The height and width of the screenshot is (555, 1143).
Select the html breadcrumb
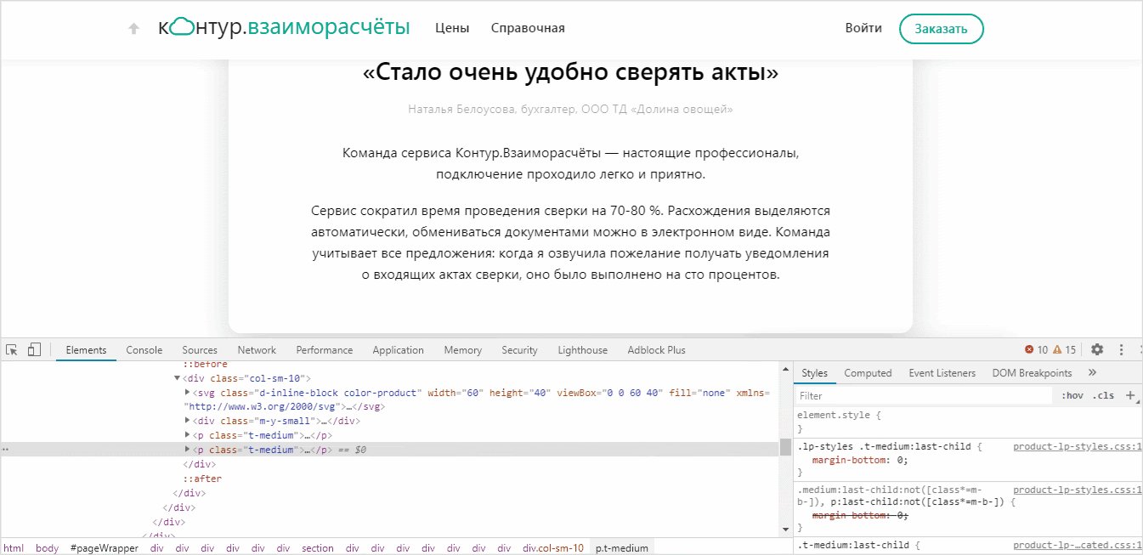pyautogui.click(x=14, y=548)
